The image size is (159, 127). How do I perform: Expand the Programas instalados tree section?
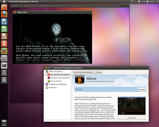click(45, 84)
